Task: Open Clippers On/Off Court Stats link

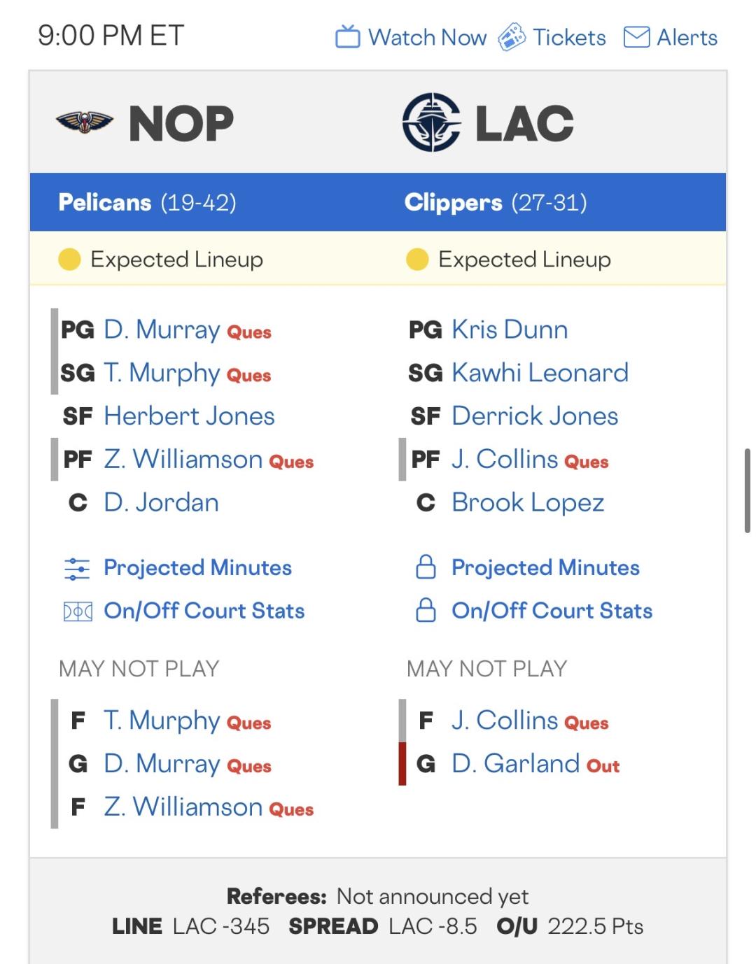Action: point(552,611)
